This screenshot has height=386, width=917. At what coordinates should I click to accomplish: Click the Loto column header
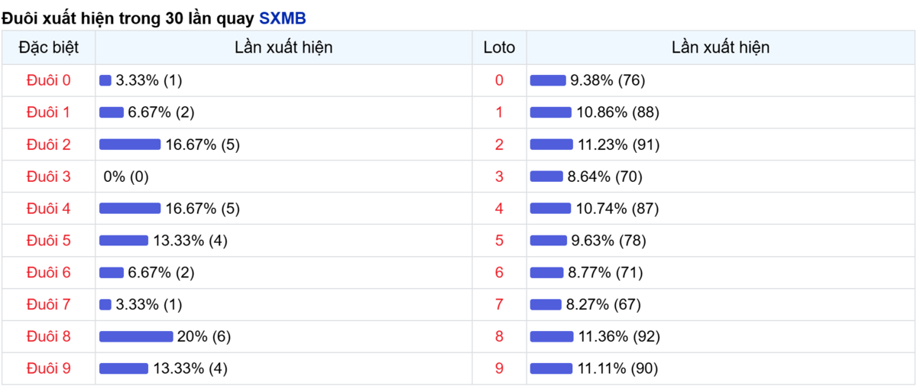(x=499, y=47)
